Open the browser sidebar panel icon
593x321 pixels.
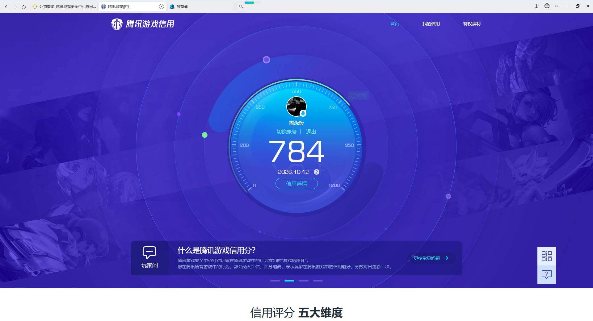pos(537,6)
